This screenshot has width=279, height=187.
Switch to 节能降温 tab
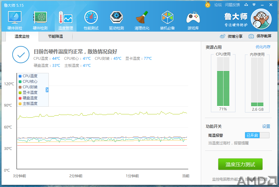(55, 36)
